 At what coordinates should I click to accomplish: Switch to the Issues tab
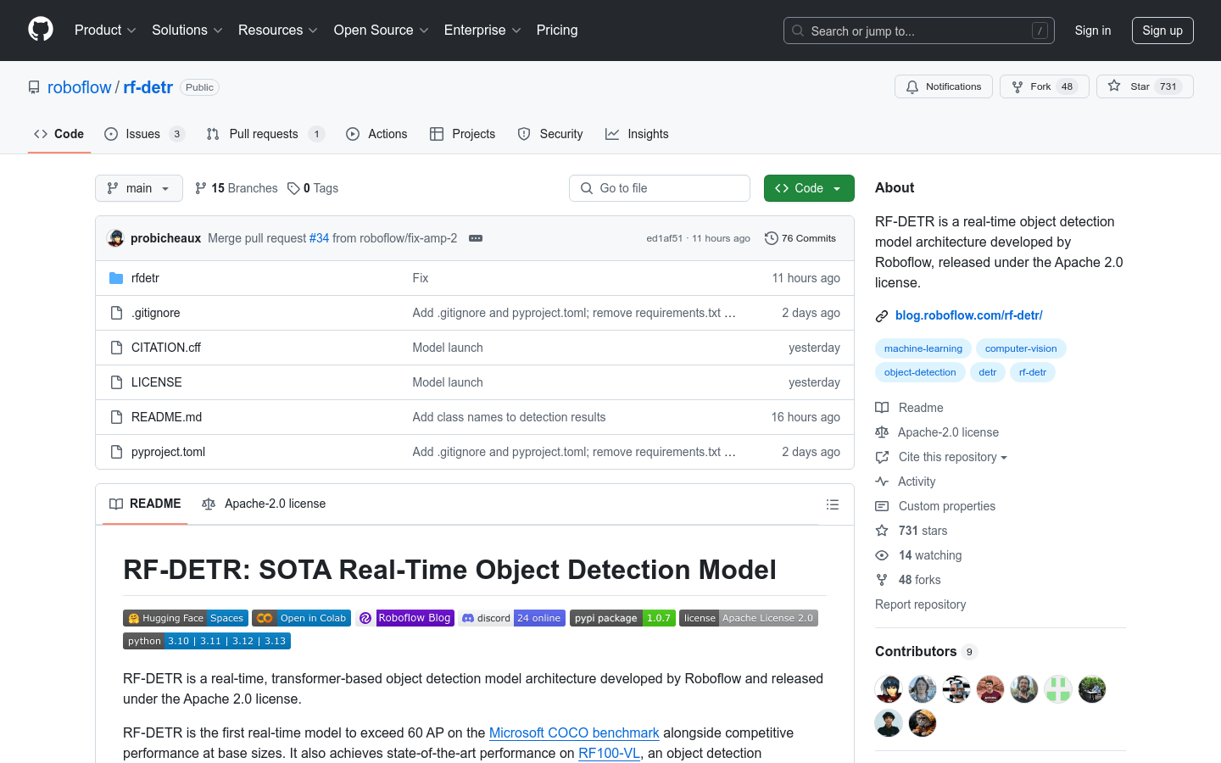pos(143,134)
